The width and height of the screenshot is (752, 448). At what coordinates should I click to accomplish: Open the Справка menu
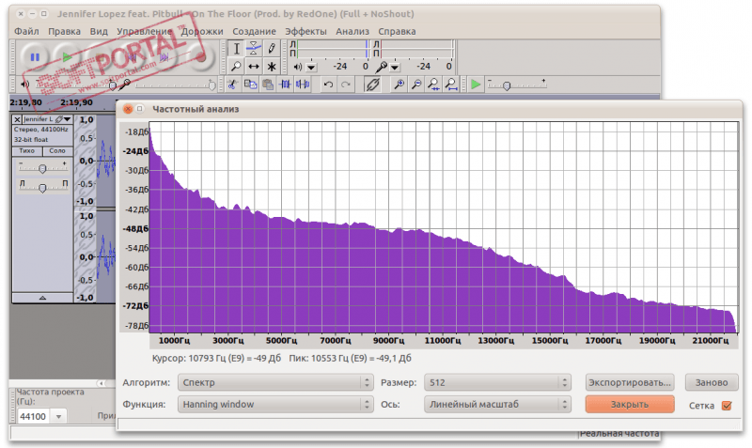397,31
